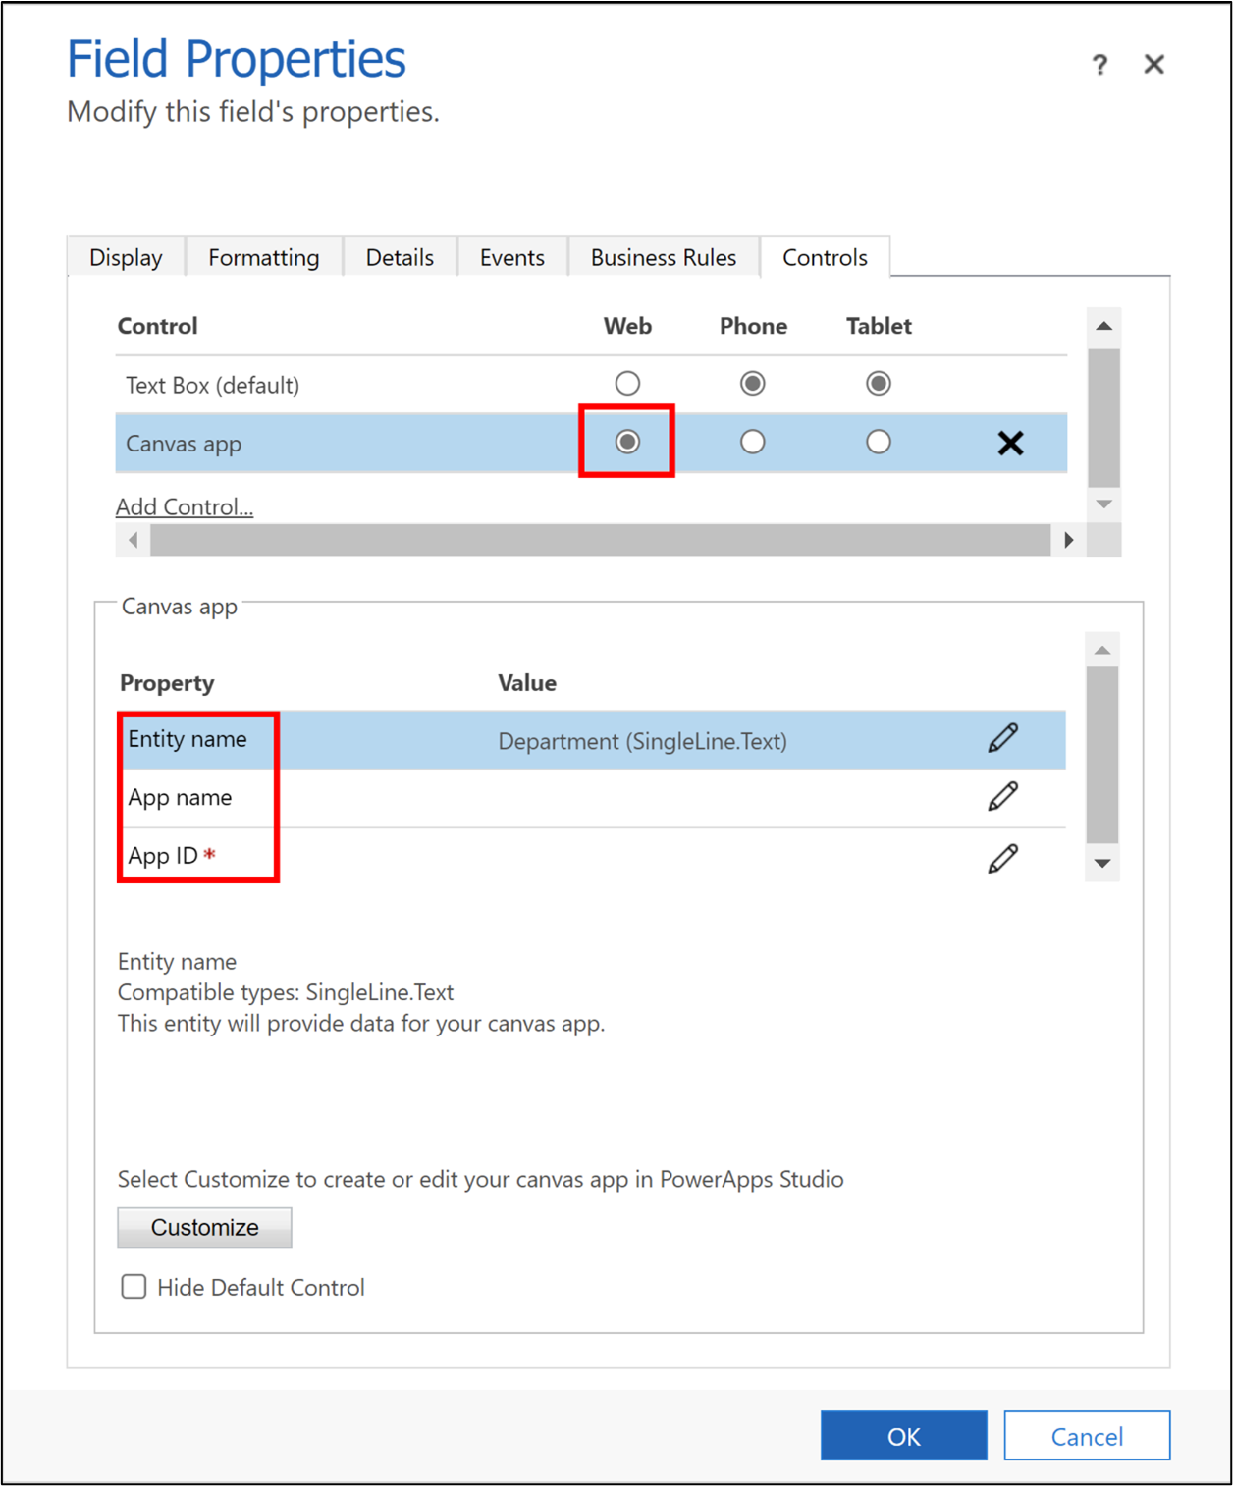Enable the Hide Default Control checkbox
The height and width of the screenshot is (1486, 1233).
pyautogui.click(x=134, y=1286)
